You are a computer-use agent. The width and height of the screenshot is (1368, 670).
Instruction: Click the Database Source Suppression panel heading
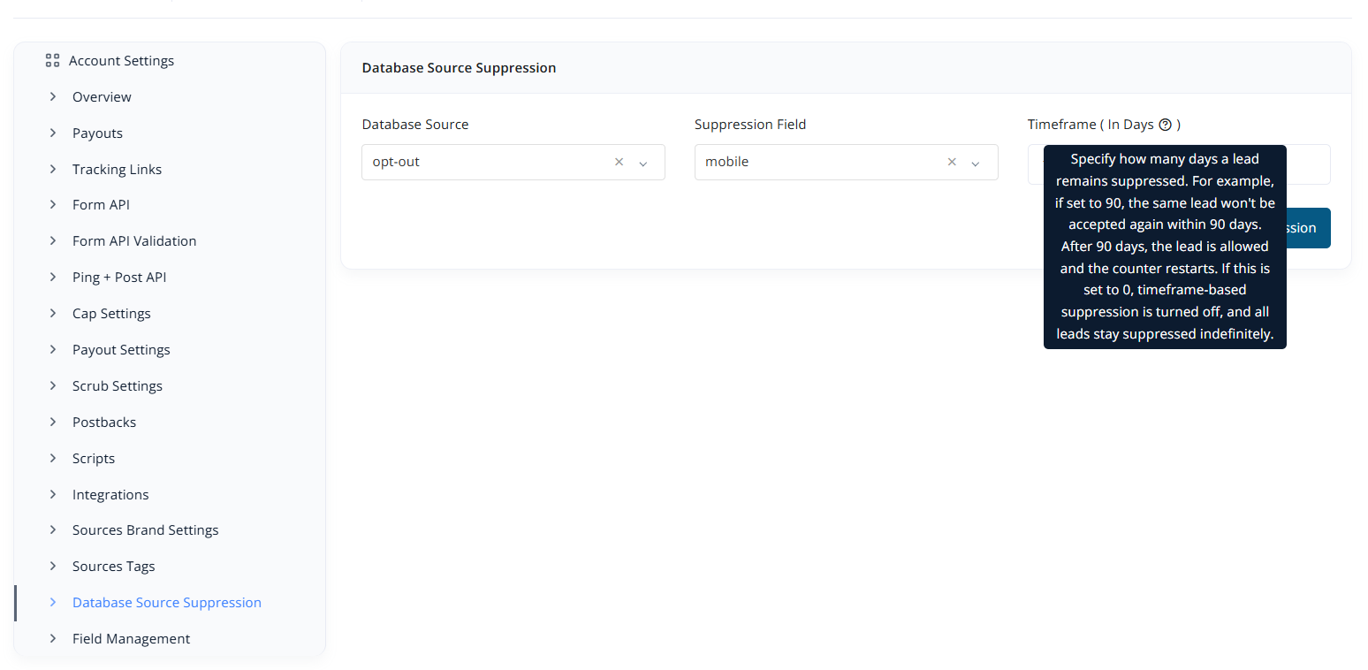click(460, 67)
